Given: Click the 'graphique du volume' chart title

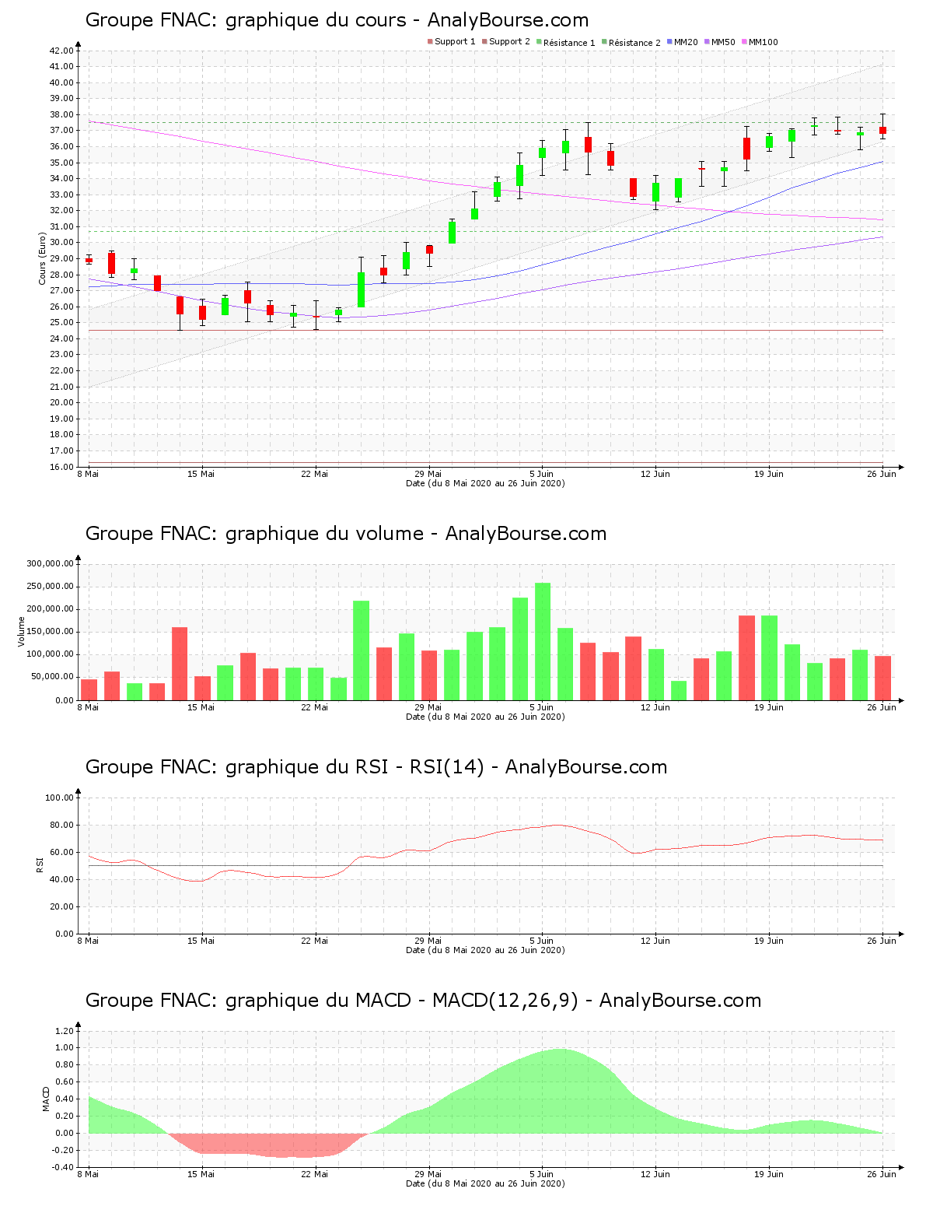Looking at the screenshot, I should (x=346, y=534).
